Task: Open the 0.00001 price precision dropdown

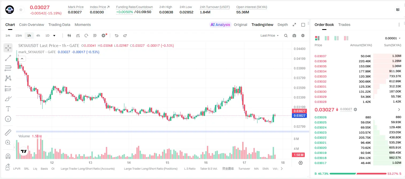Action: click(x=393, y=38)
